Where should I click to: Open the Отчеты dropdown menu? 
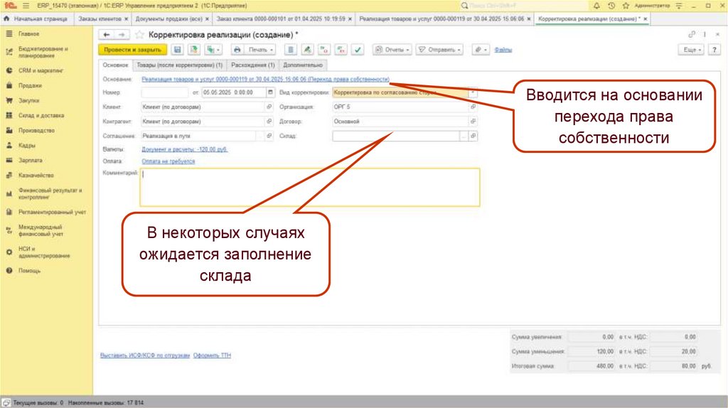pos(393,50)
